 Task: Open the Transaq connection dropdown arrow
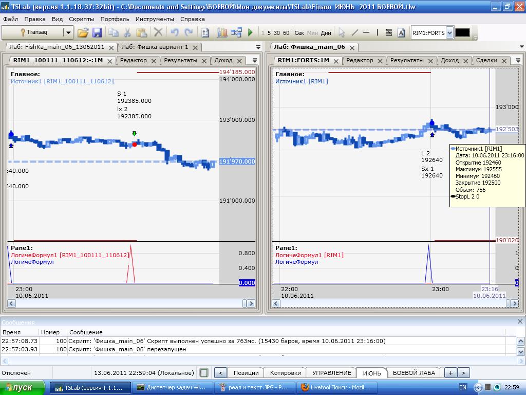(68, 32)
